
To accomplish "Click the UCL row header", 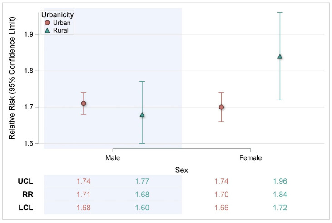I will [x=25, y=181].
